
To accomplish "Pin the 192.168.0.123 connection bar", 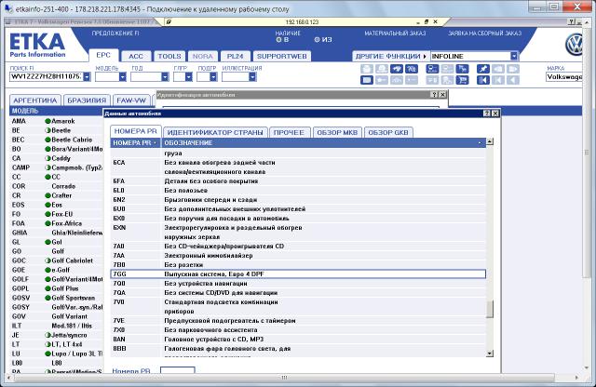I will pos(169,22).
